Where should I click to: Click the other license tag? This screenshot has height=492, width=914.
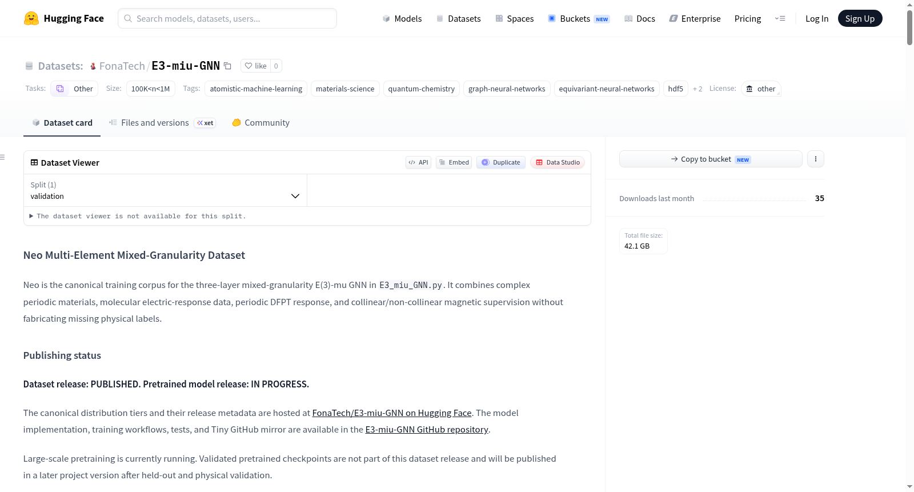pyautogui.click(x=761, y=89)
